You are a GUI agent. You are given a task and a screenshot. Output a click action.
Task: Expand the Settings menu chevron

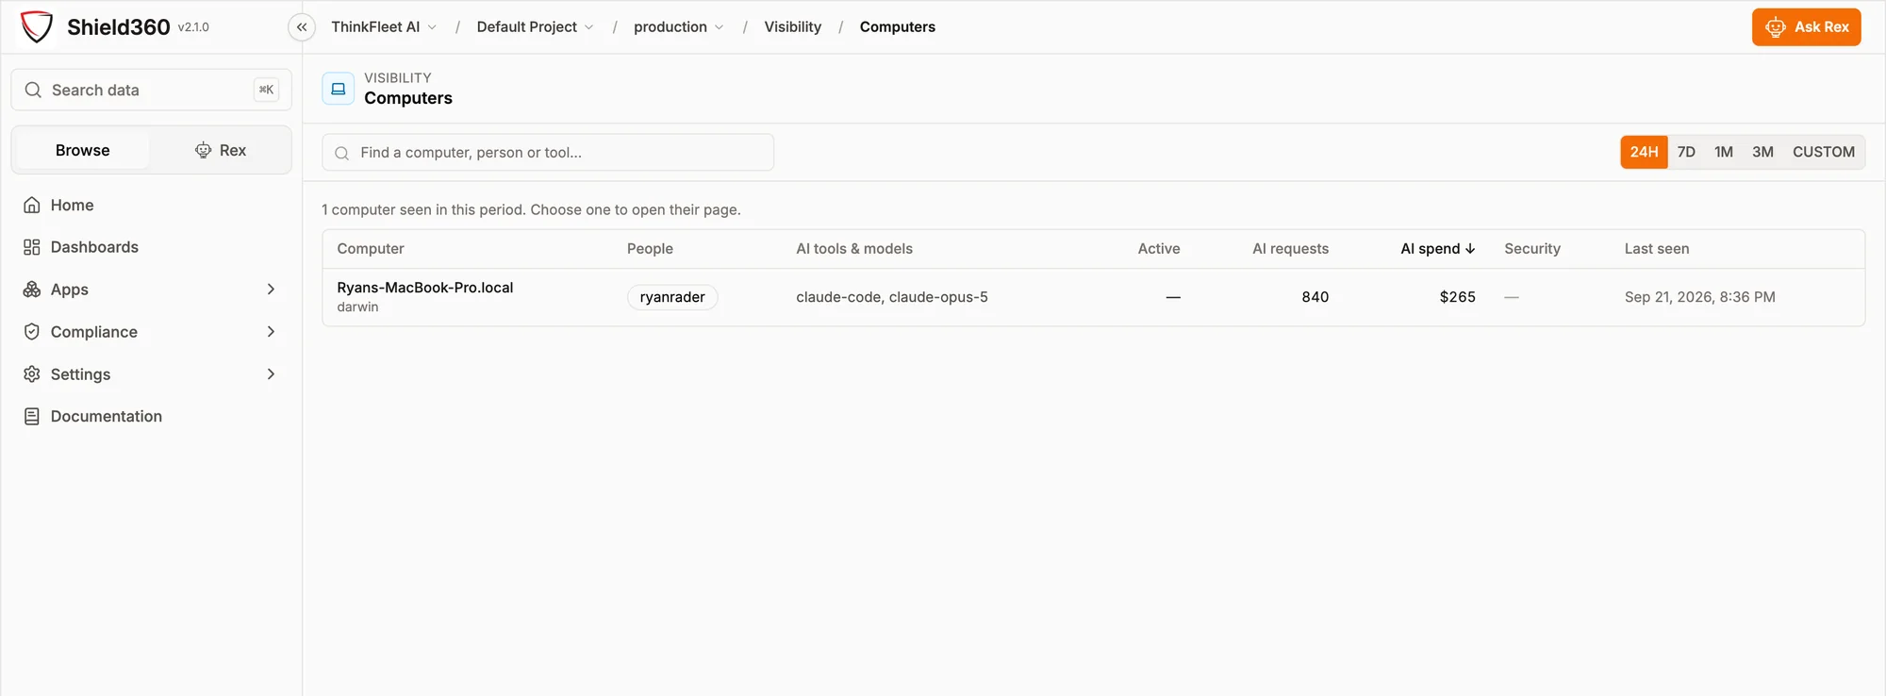click(x=271, y=374)
